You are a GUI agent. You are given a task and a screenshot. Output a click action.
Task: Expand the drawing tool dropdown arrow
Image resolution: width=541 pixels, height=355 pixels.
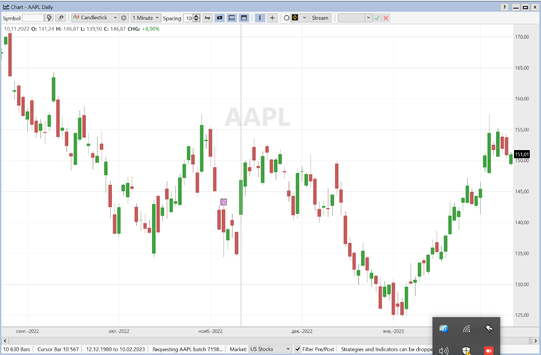pyautogui.click(x=304, y=18)
